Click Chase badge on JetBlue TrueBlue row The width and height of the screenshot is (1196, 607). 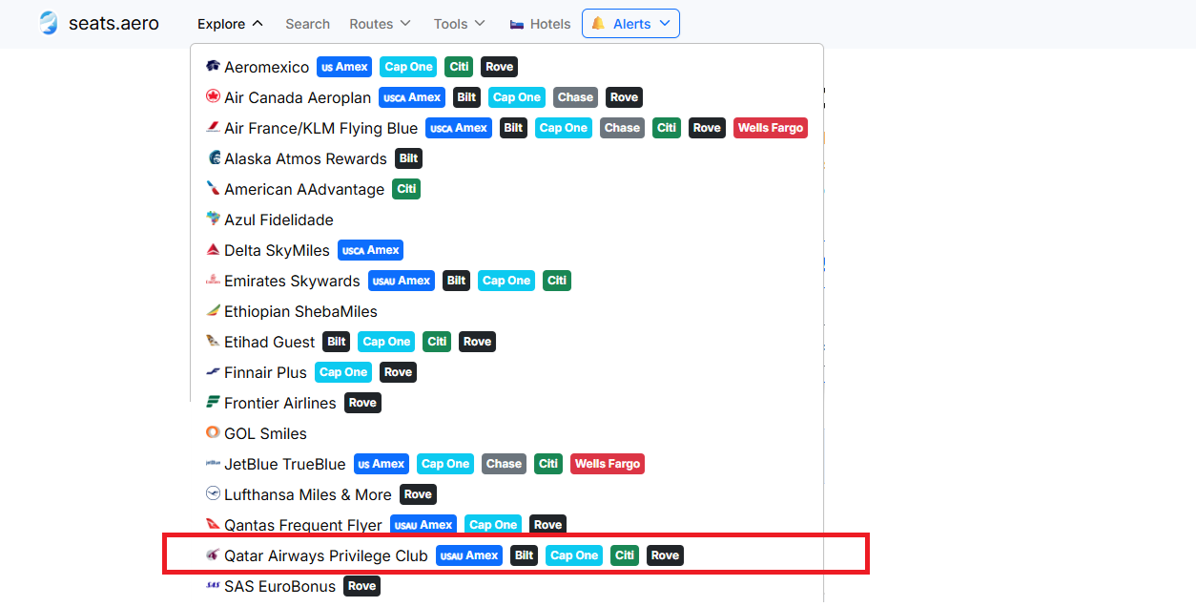click(504, 464)
